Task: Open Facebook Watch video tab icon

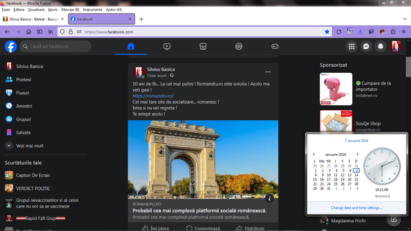Action: coord(167,46)
